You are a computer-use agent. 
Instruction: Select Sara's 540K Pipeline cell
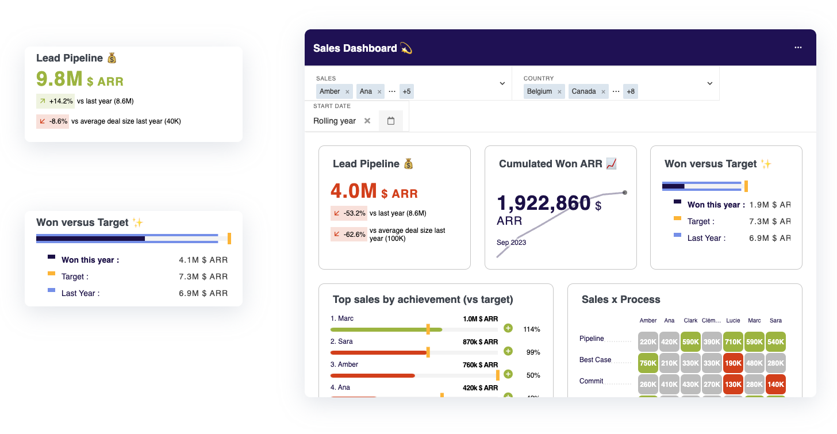point(775,341)
